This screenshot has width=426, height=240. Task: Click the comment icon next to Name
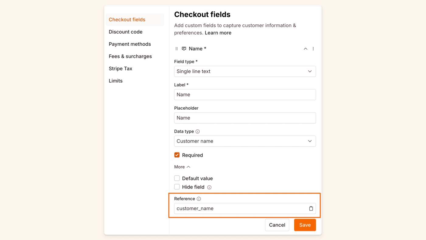(x=184, y=49)
